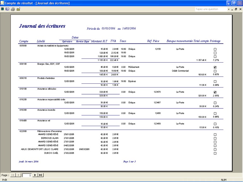Click 'Produits d'entretien' label
The width and height of the screenshot is (243, 182).
tap(46, 78)
